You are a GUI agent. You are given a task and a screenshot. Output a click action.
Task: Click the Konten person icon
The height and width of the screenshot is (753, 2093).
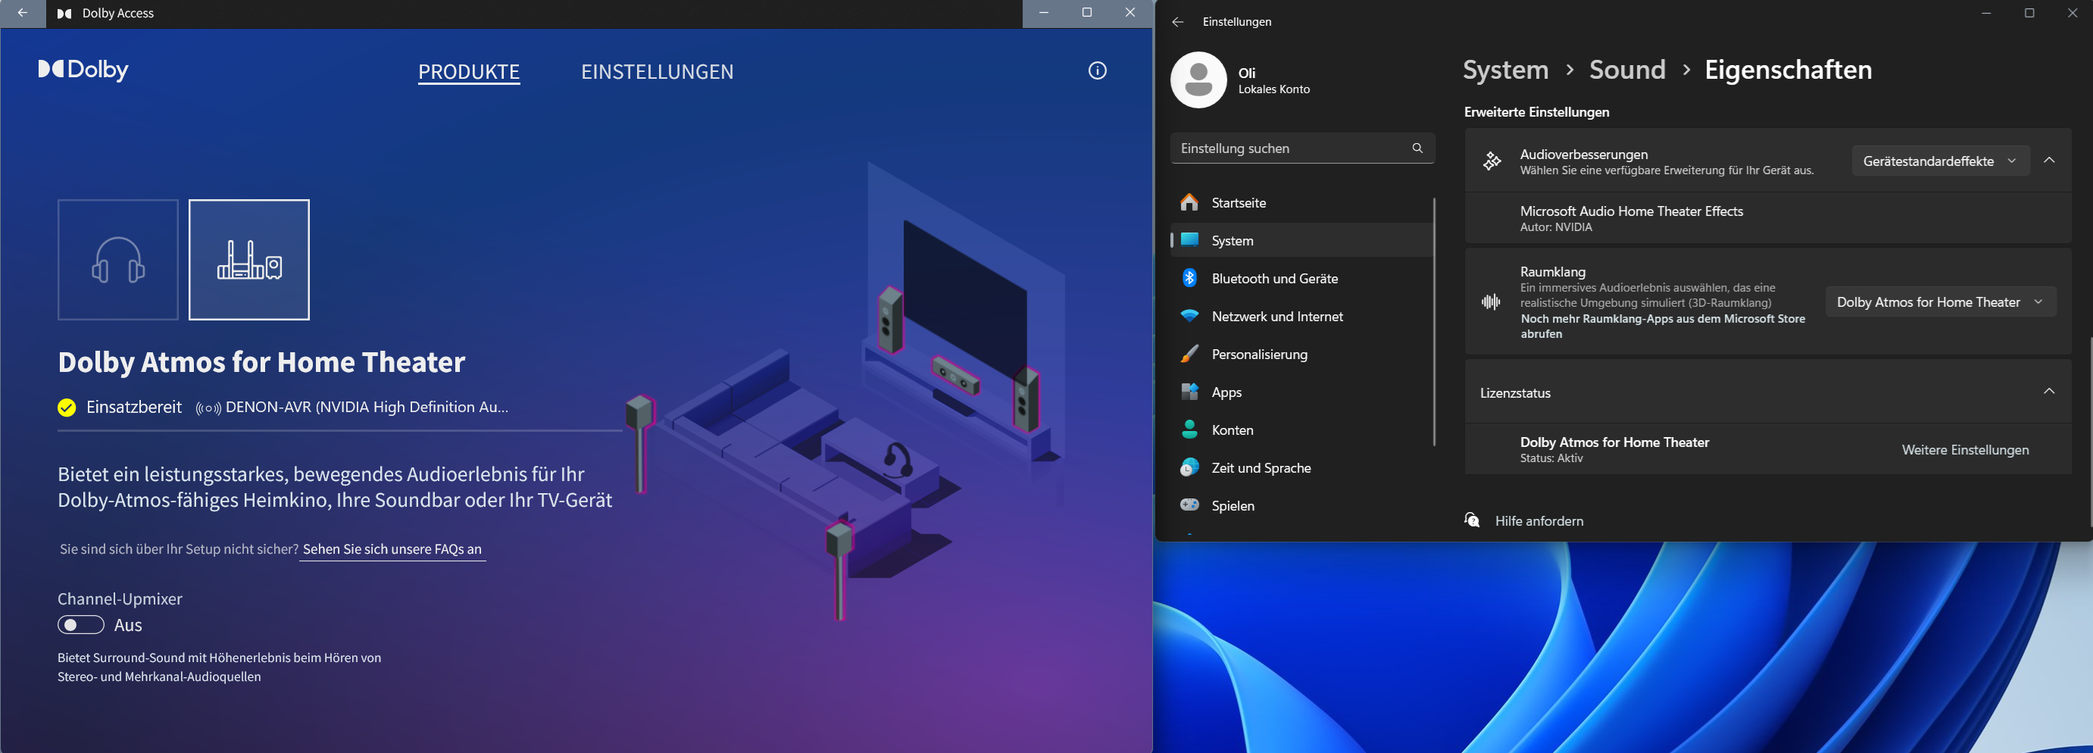pyautogui.click(x=1189, y=430)
